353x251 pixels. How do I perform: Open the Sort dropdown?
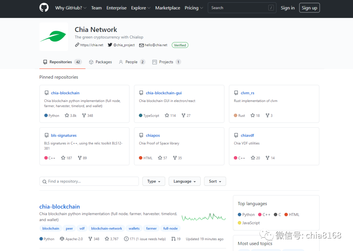coord(215,181)
